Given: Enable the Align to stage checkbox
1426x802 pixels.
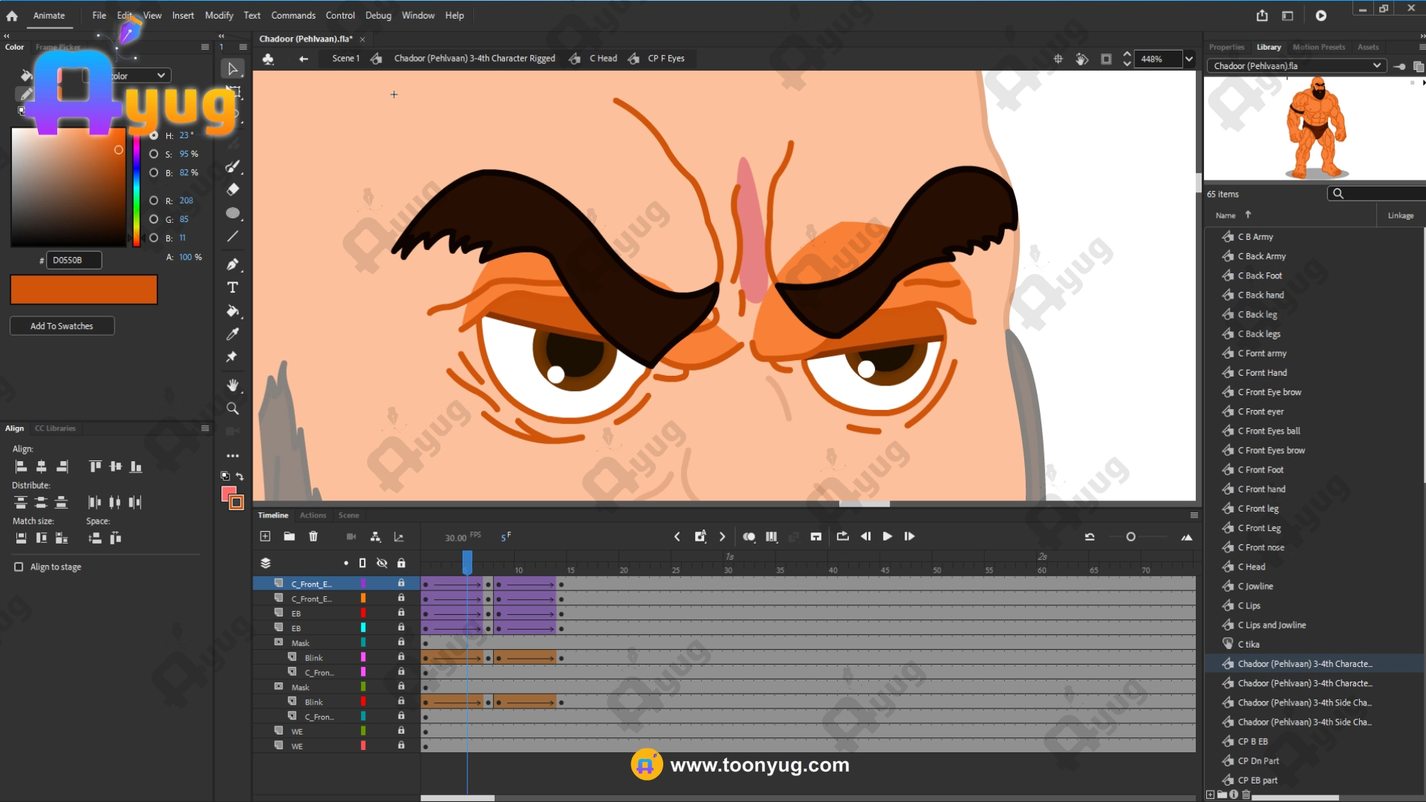Looking at the screenshot, I should click(19, 567).
